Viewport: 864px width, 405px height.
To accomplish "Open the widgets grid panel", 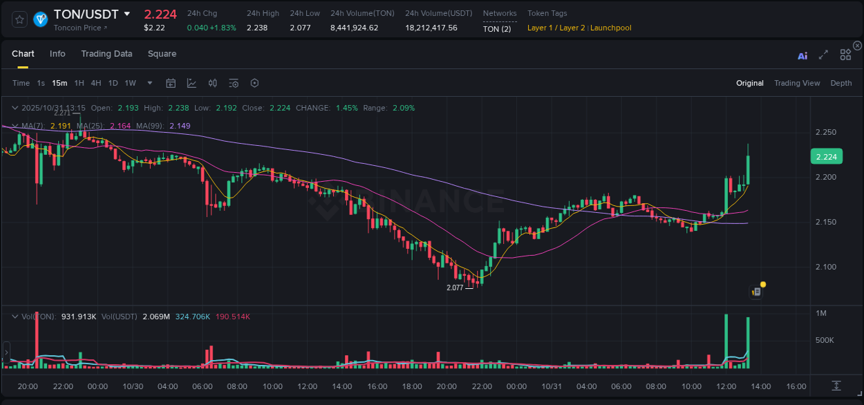I will pos(845,56).
